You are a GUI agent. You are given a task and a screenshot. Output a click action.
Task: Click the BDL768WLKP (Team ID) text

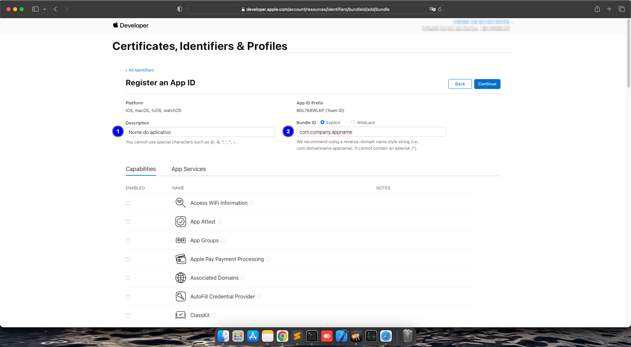click(320, 111)
